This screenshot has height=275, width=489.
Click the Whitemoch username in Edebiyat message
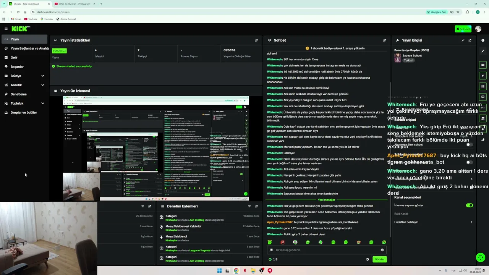[275, 153]
